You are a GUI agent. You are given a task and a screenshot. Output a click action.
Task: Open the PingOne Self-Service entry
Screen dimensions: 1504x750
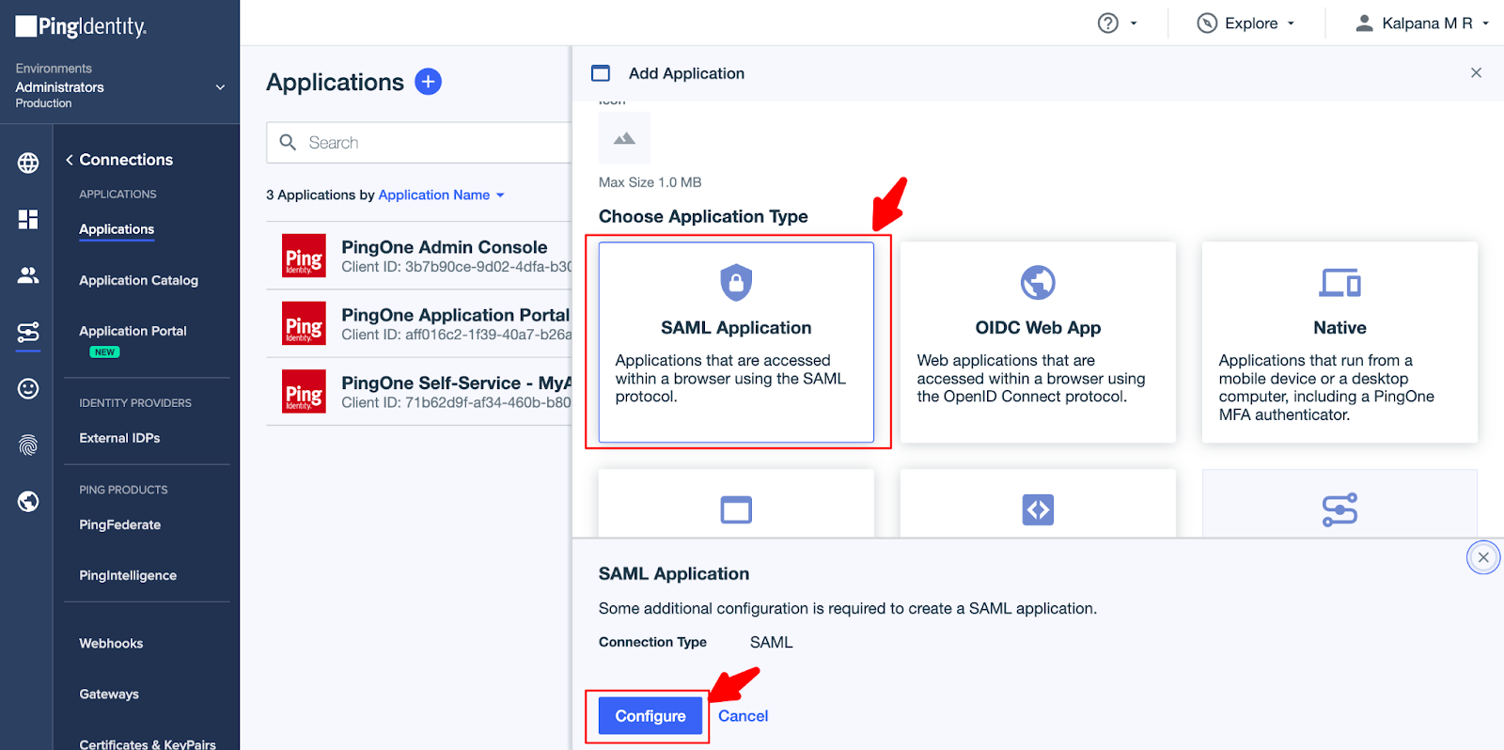click(419, 391)
